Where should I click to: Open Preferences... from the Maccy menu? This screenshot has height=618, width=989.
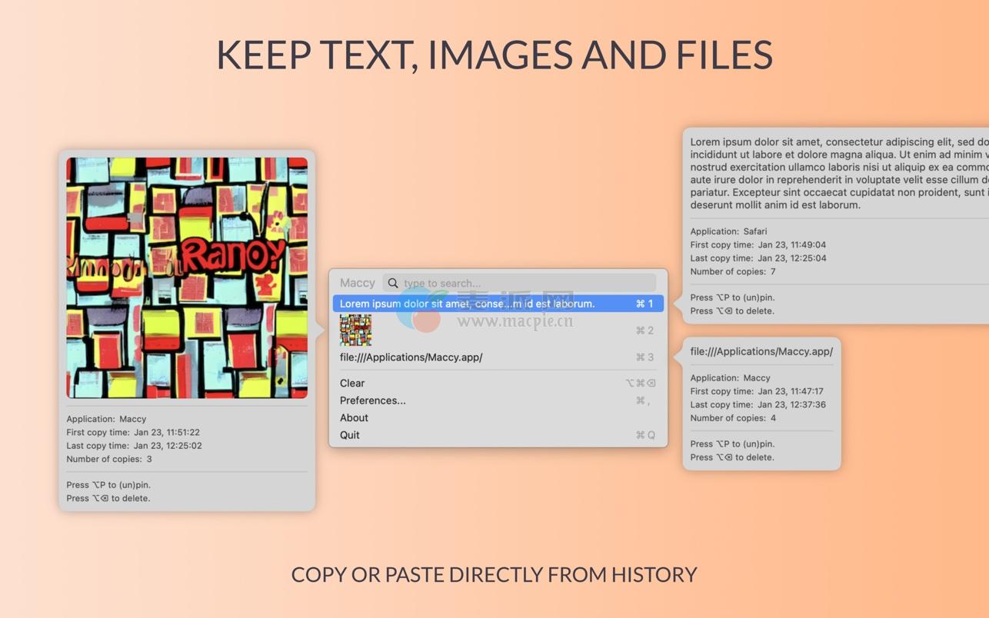[372, 400]
